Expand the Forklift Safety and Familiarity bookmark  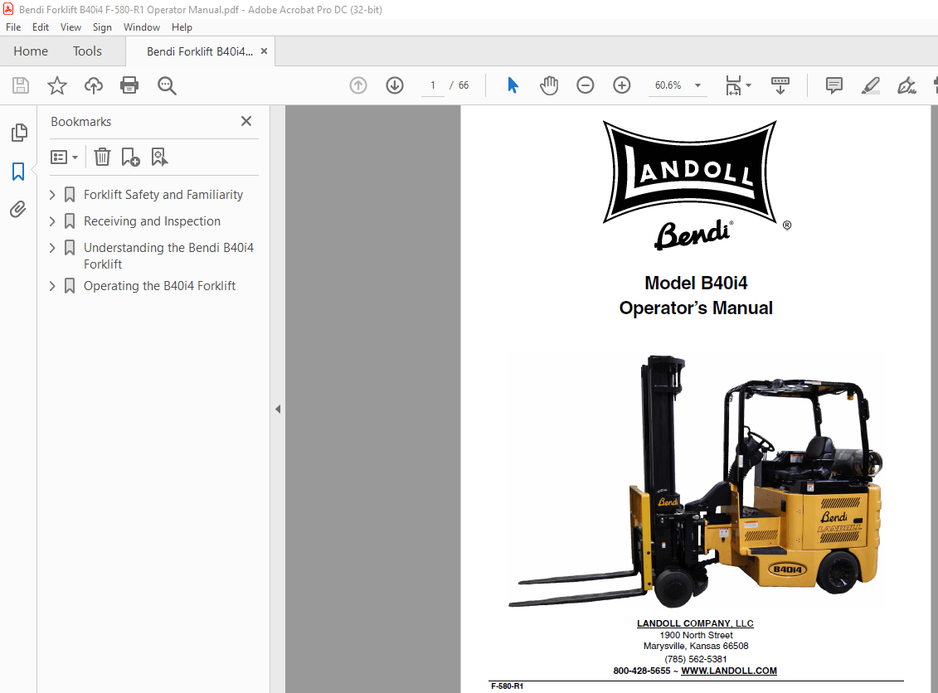point(51,194)
